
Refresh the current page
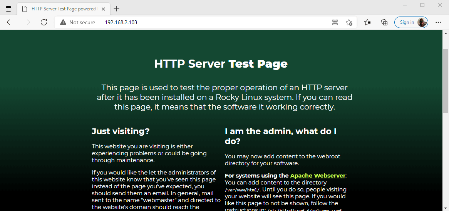pyautogui.click(x=44, y=22)
